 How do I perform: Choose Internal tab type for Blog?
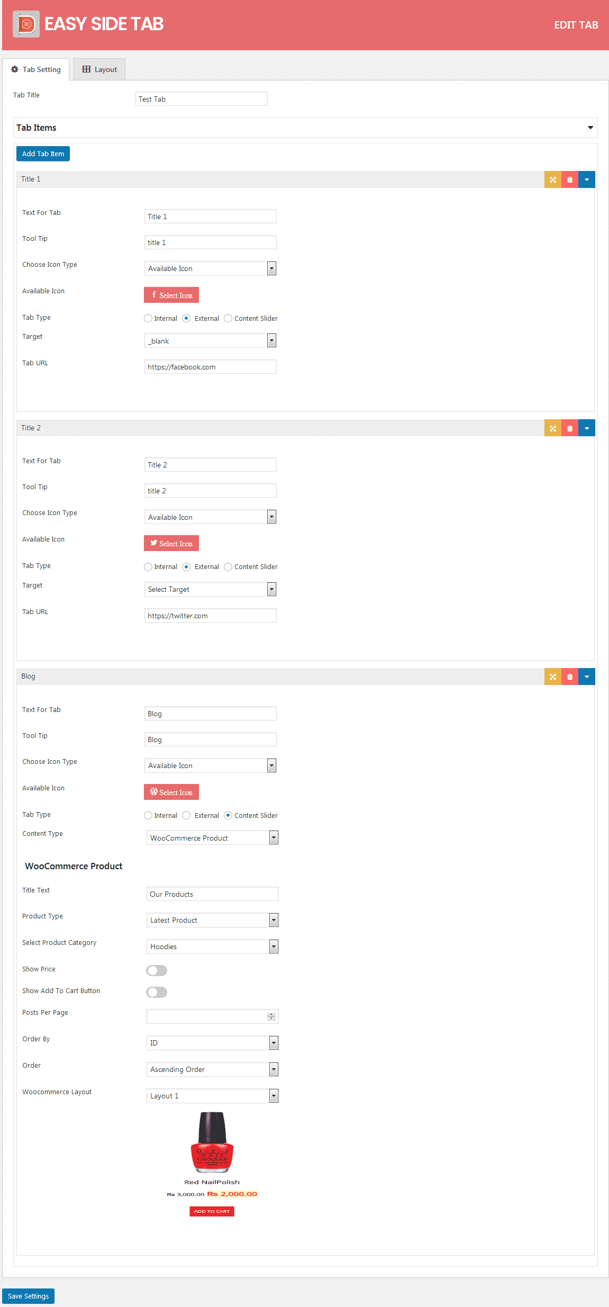[148, 815]
